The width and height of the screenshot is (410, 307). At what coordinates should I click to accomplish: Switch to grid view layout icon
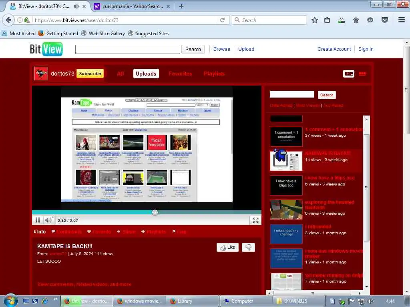362,74
